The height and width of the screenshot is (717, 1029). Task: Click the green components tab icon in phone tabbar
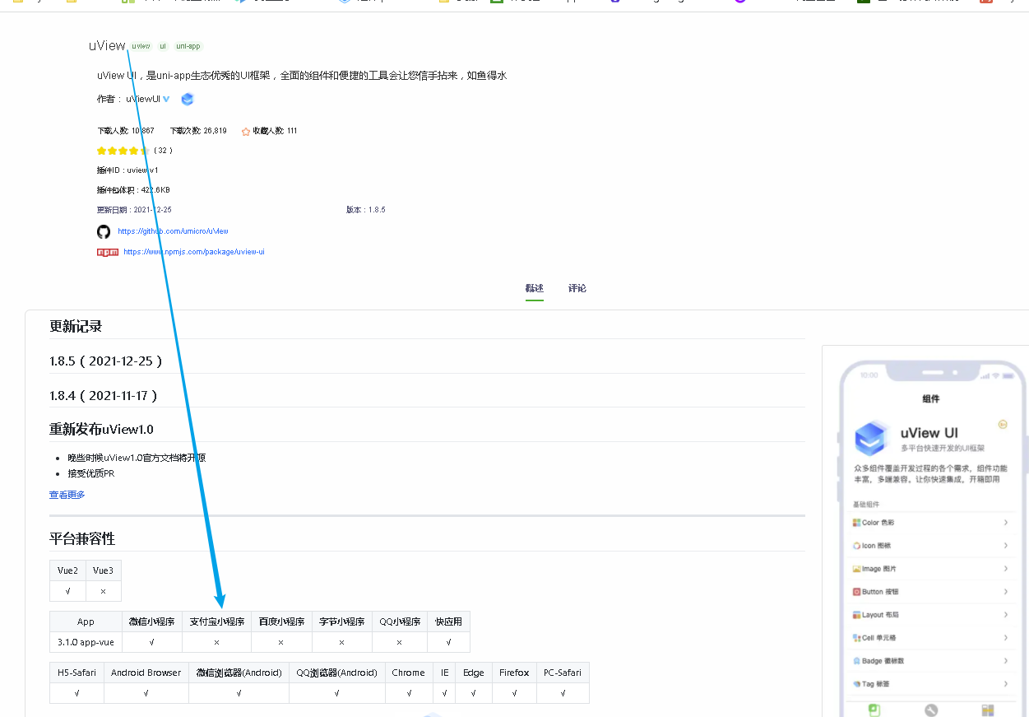click(x=875, y=710)
